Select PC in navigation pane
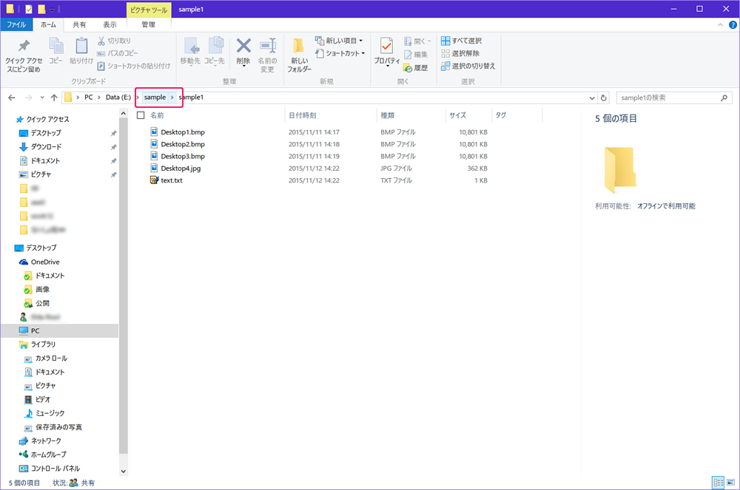The width and height of the screenshot is (740, 490). tap(59, 331)
